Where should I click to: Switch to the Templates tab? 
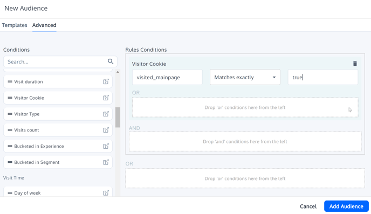point(15,25)
